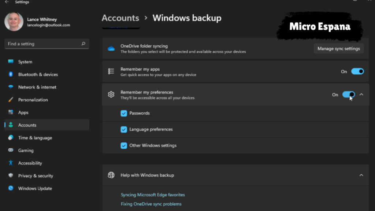This screenshot has height=211, width=375.
Task: Uncheck the Language preferences checkbox
Action: coord(124,129)
